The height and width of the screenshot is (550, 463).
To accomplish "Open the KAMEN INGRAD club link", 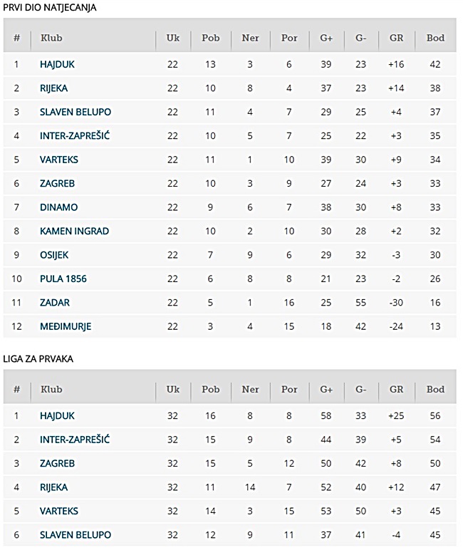I will (74, 231).
